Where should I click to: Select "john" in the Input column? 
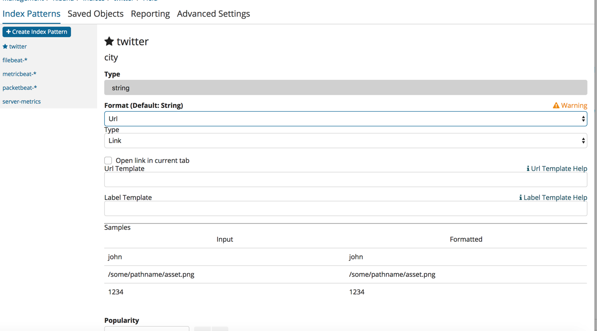(x=115, y=257)
